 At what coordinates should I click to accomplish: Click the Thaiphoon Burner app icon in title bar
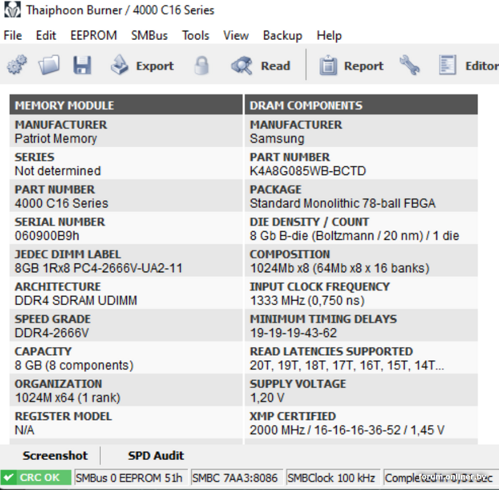[12, 10]
